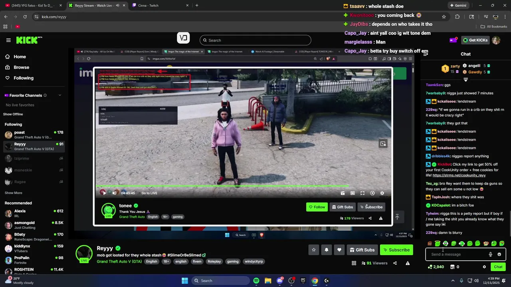Screen dimensions: 511x287
Task: Open the Gemini button in Chrome
Action: pyautogui.click(x=458, y=6)
